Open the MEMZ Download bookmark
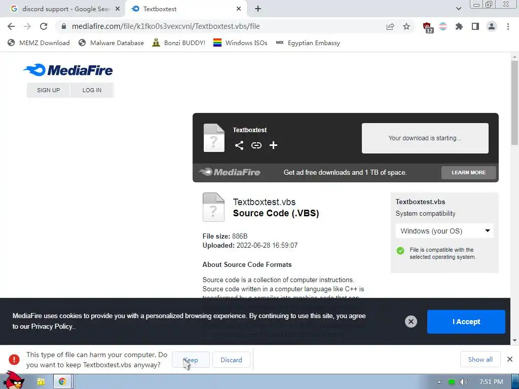Viewport: 519px width, 389px height. click(39, 43)
